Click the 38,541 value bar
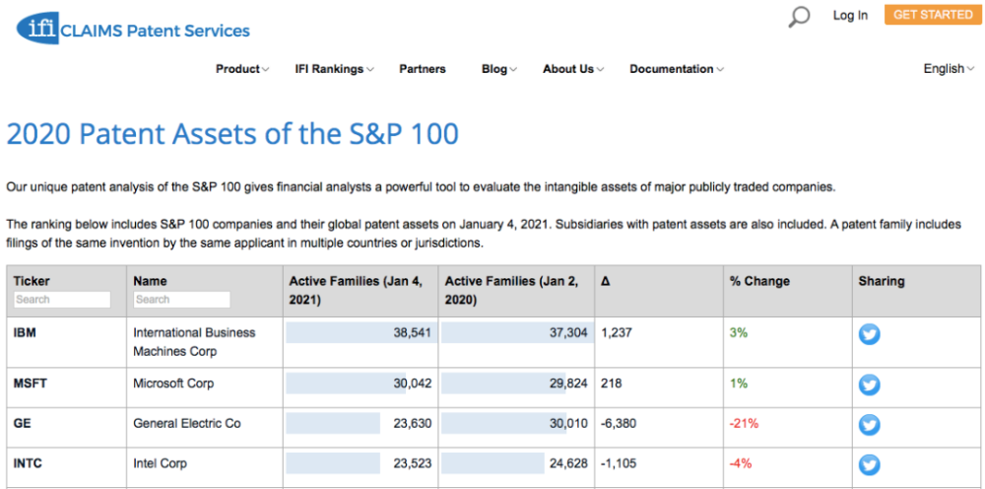This screenshot has width=985, height=489. (360, 332)
